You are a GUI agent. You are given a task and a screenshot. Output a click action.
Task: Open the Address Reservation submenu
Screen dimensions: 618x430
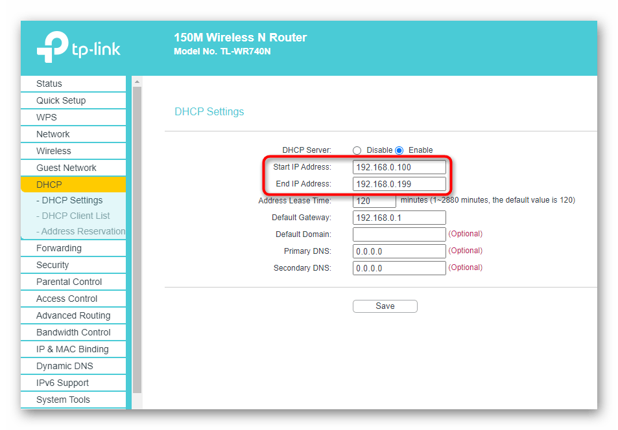click(x=81, y=231)
